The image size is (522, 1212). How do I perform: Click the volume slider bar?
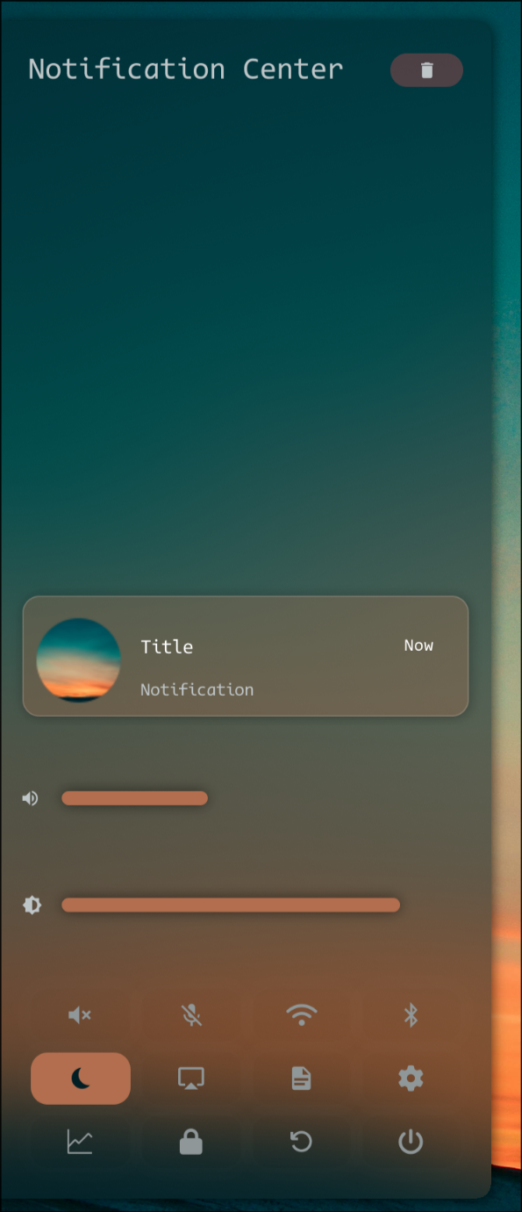coord(134,798)
